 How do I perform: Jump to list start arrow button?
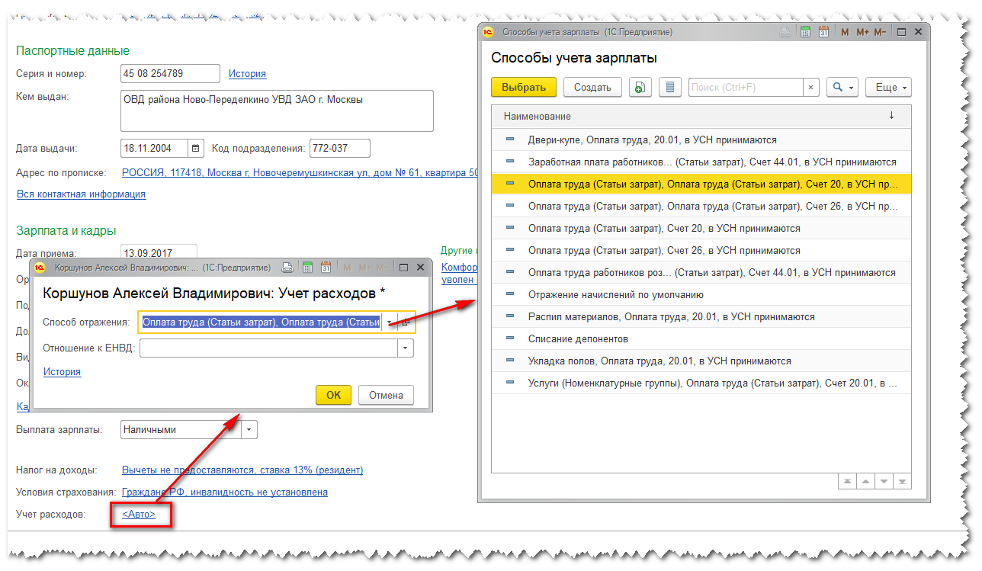click(847, 481)
